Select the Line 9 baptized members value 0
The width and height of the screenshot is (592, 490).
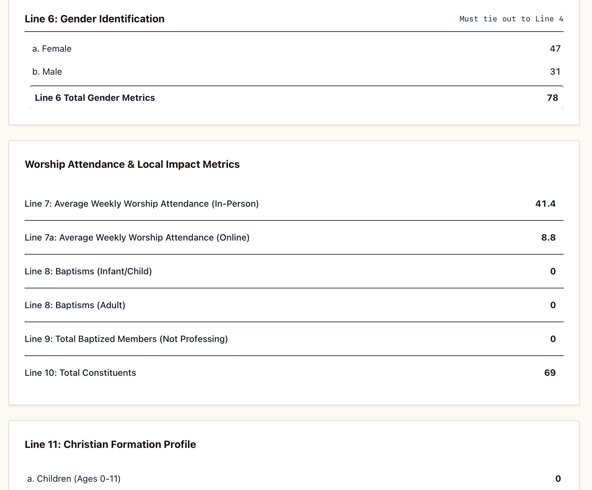point(553,339)
